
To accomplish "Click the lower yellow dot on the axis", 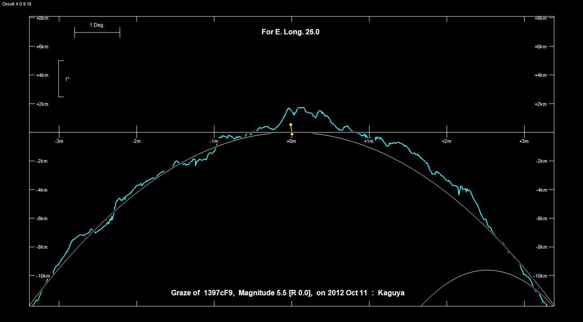I will pyautogui.click(x=292, y=134).
